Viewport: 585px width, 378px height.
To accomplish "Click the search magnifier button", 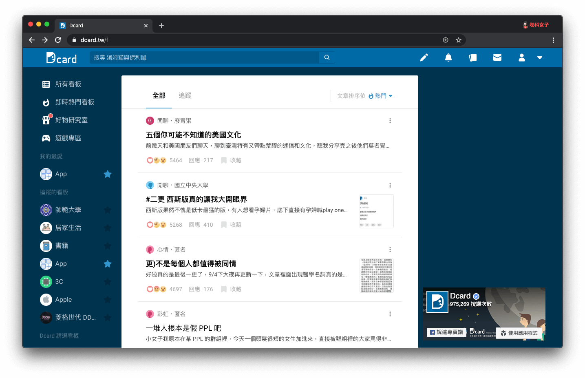I will coord(327,57).
